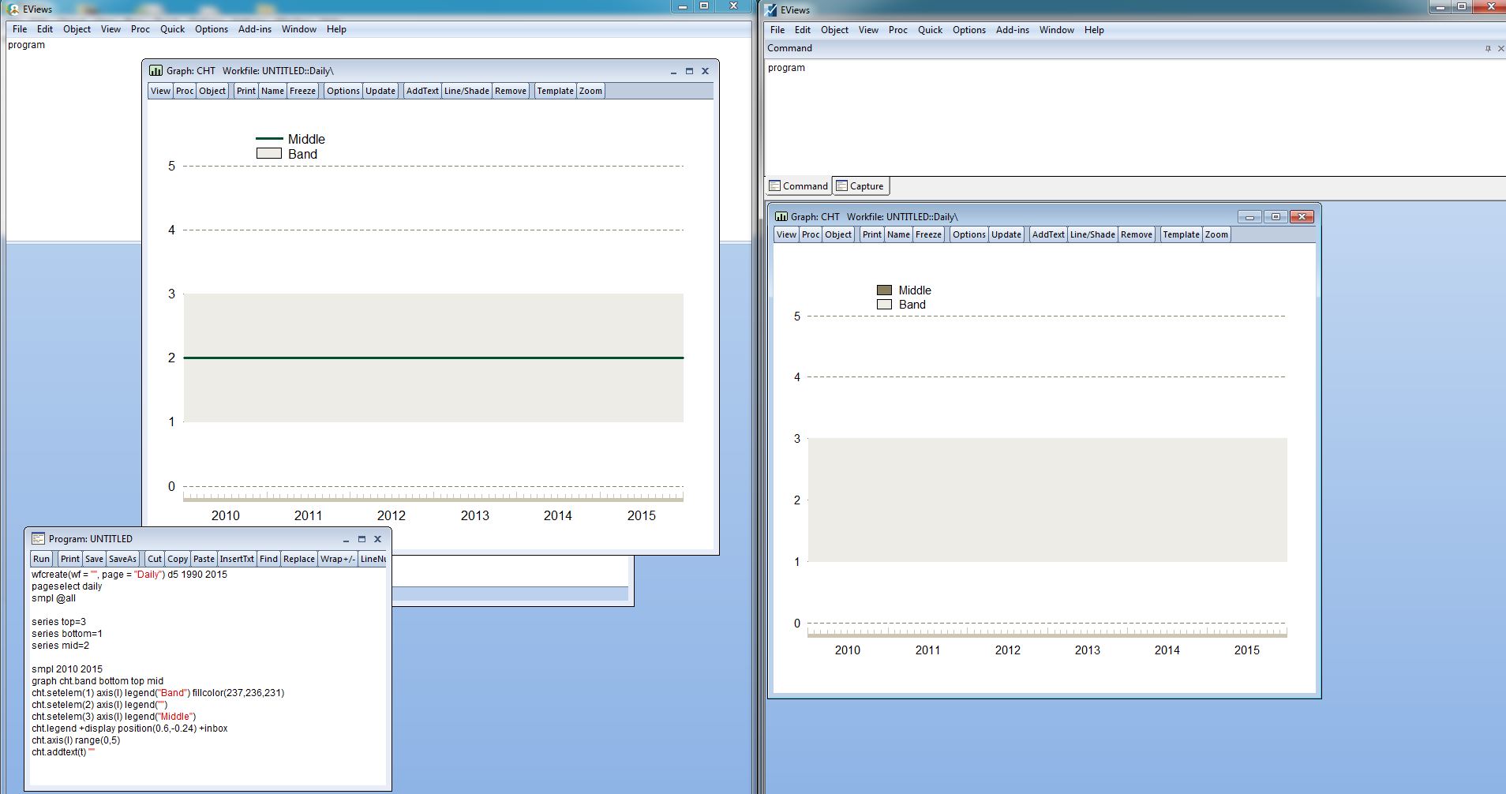
Task: Click Object button in left CHT graph
Action: [212, 91]
